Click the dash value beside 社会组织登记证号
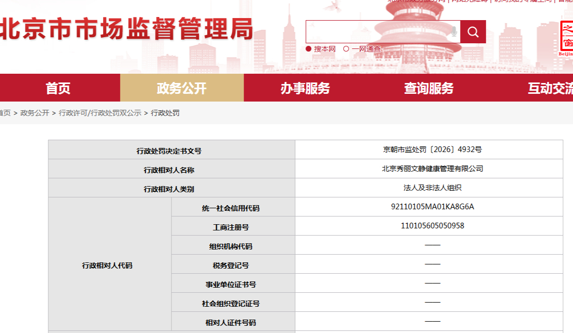The height and width of the screenshot is (333, 573). coord(432,302)
